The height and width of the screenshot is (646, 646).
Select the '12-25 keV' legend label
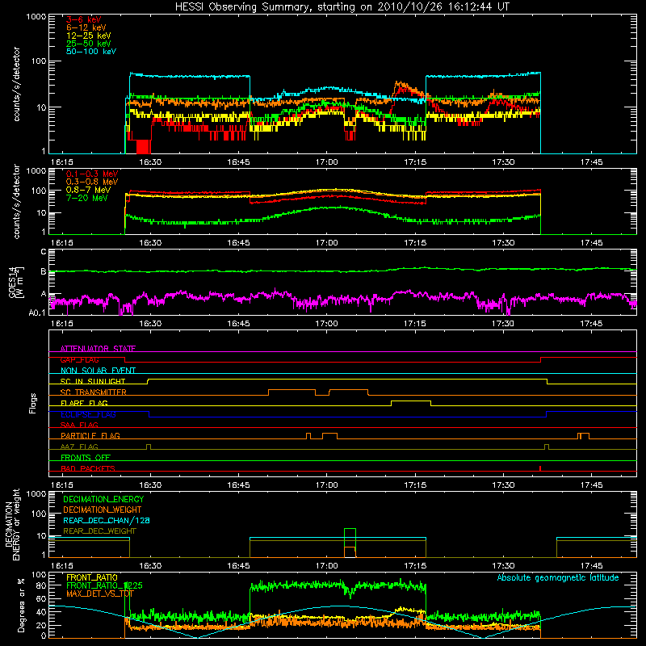tap(89, 36)
